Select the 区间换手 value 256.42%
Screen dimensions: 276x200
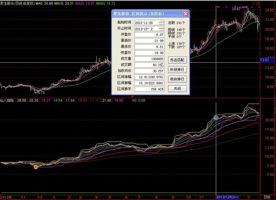click(x=149, y=89)
